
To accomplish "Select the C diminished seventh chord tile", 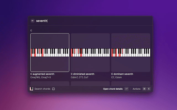I will click(90, 41).
